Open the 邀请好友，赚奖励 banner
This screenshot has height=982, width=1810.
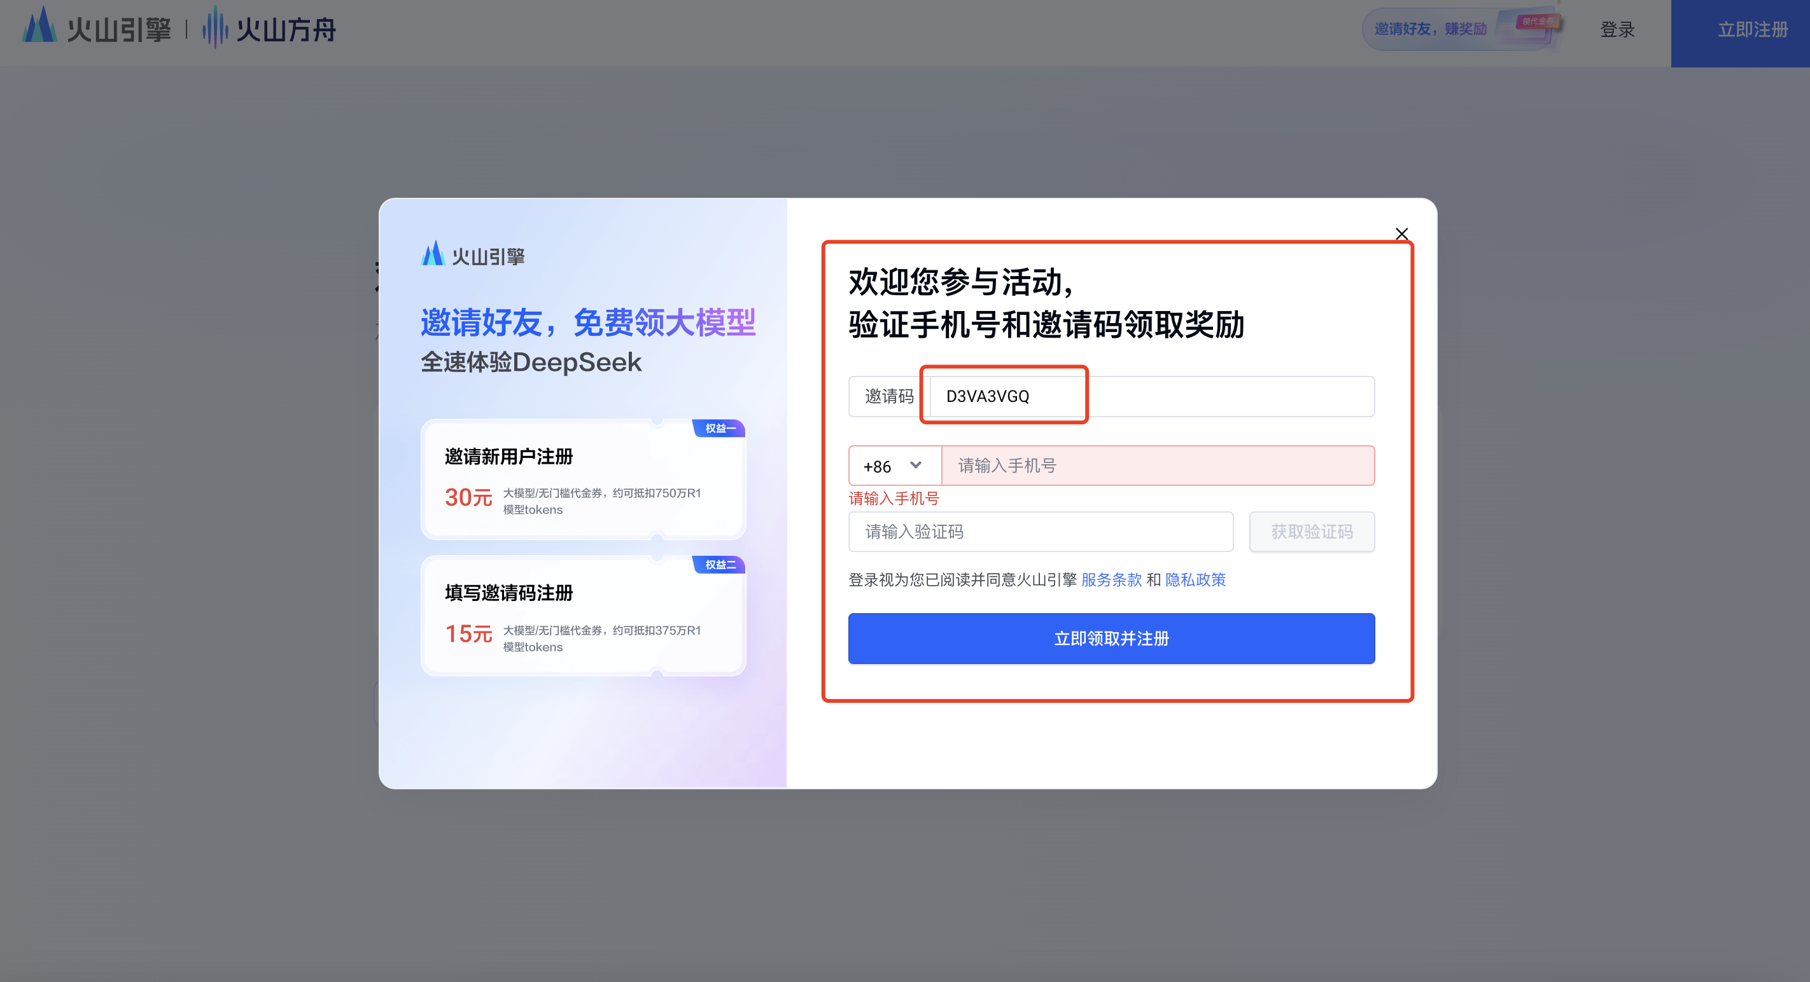click(1430, 29)
